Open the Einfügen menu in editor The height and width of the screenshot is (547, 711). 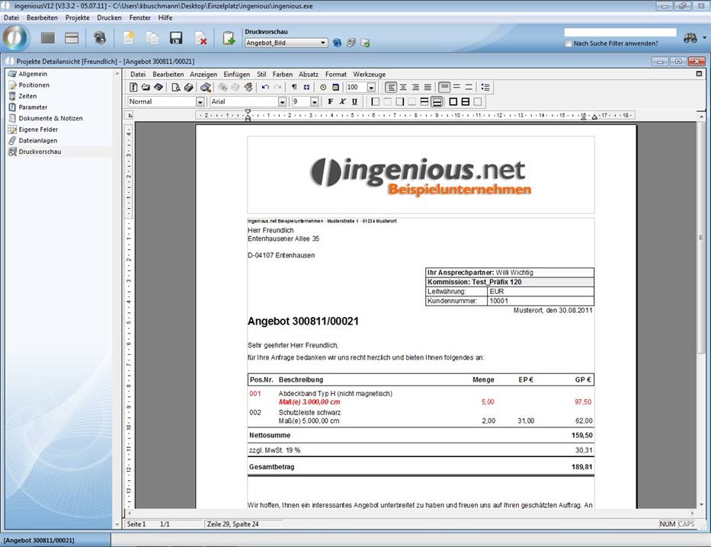tap(236, 75)
